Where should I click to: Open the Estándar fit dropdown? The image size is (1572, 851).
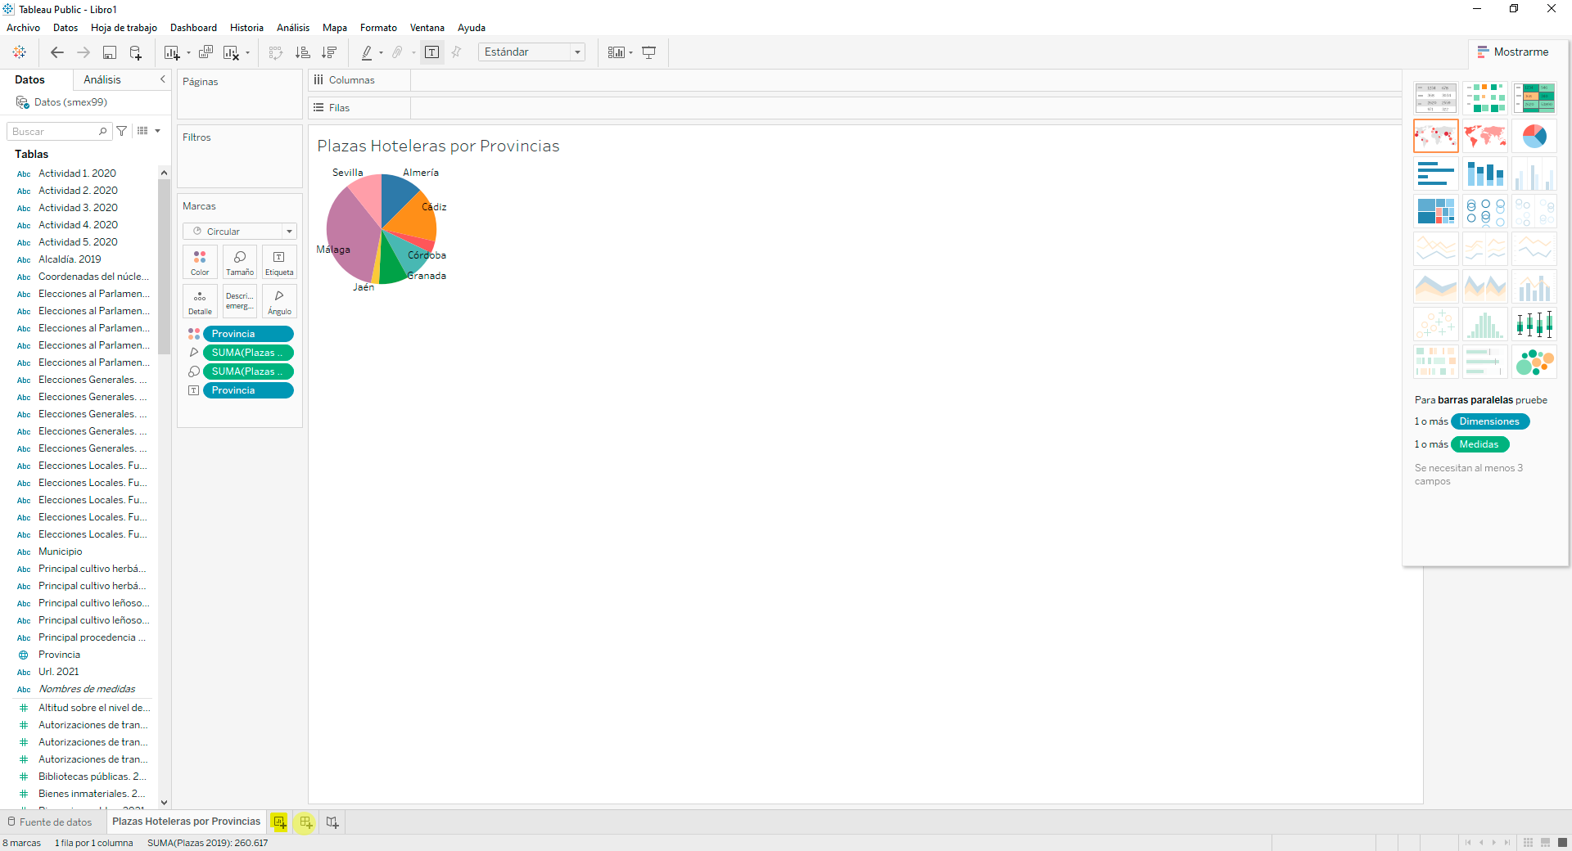(x=578, y=52)
